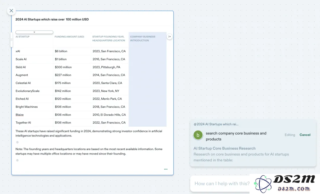
Task: Click the "$1 billion" funding cell
Action: 61,59
